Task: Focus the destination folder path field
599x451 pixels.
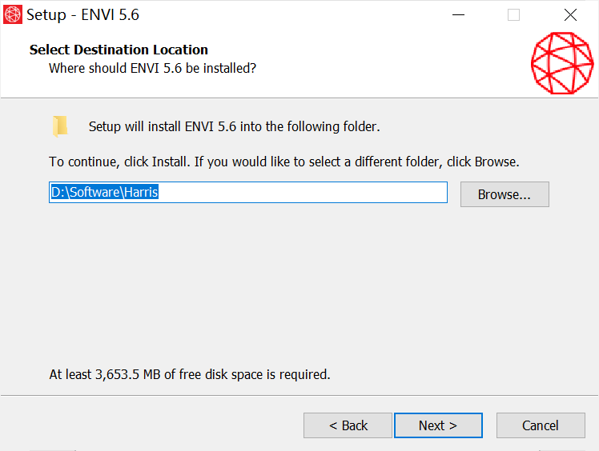Action: 248,192
